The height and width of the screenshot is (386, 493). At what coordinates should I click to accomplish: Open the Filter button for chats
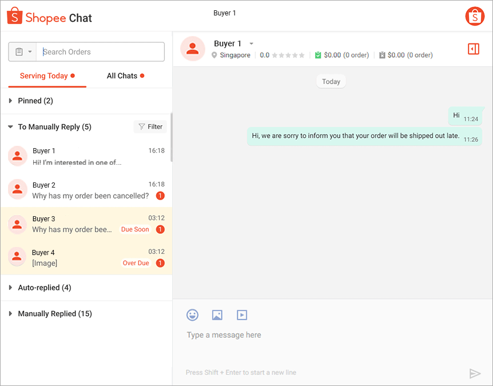pos(150,127)
